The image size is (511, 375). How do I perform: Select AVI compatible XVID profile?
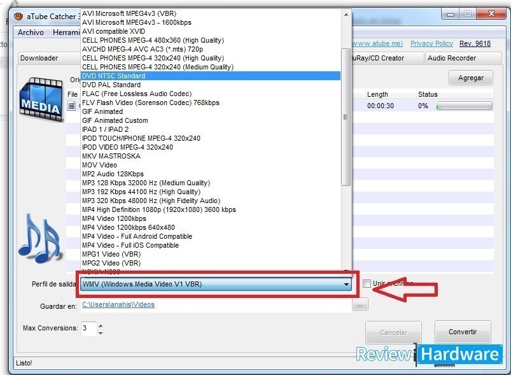[211, 31]
